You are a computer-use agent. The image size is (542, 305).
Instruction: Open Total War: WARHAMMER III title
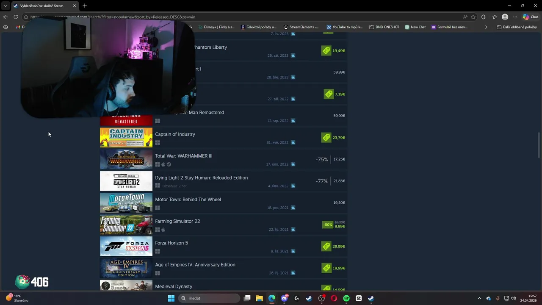pos(184,156)
